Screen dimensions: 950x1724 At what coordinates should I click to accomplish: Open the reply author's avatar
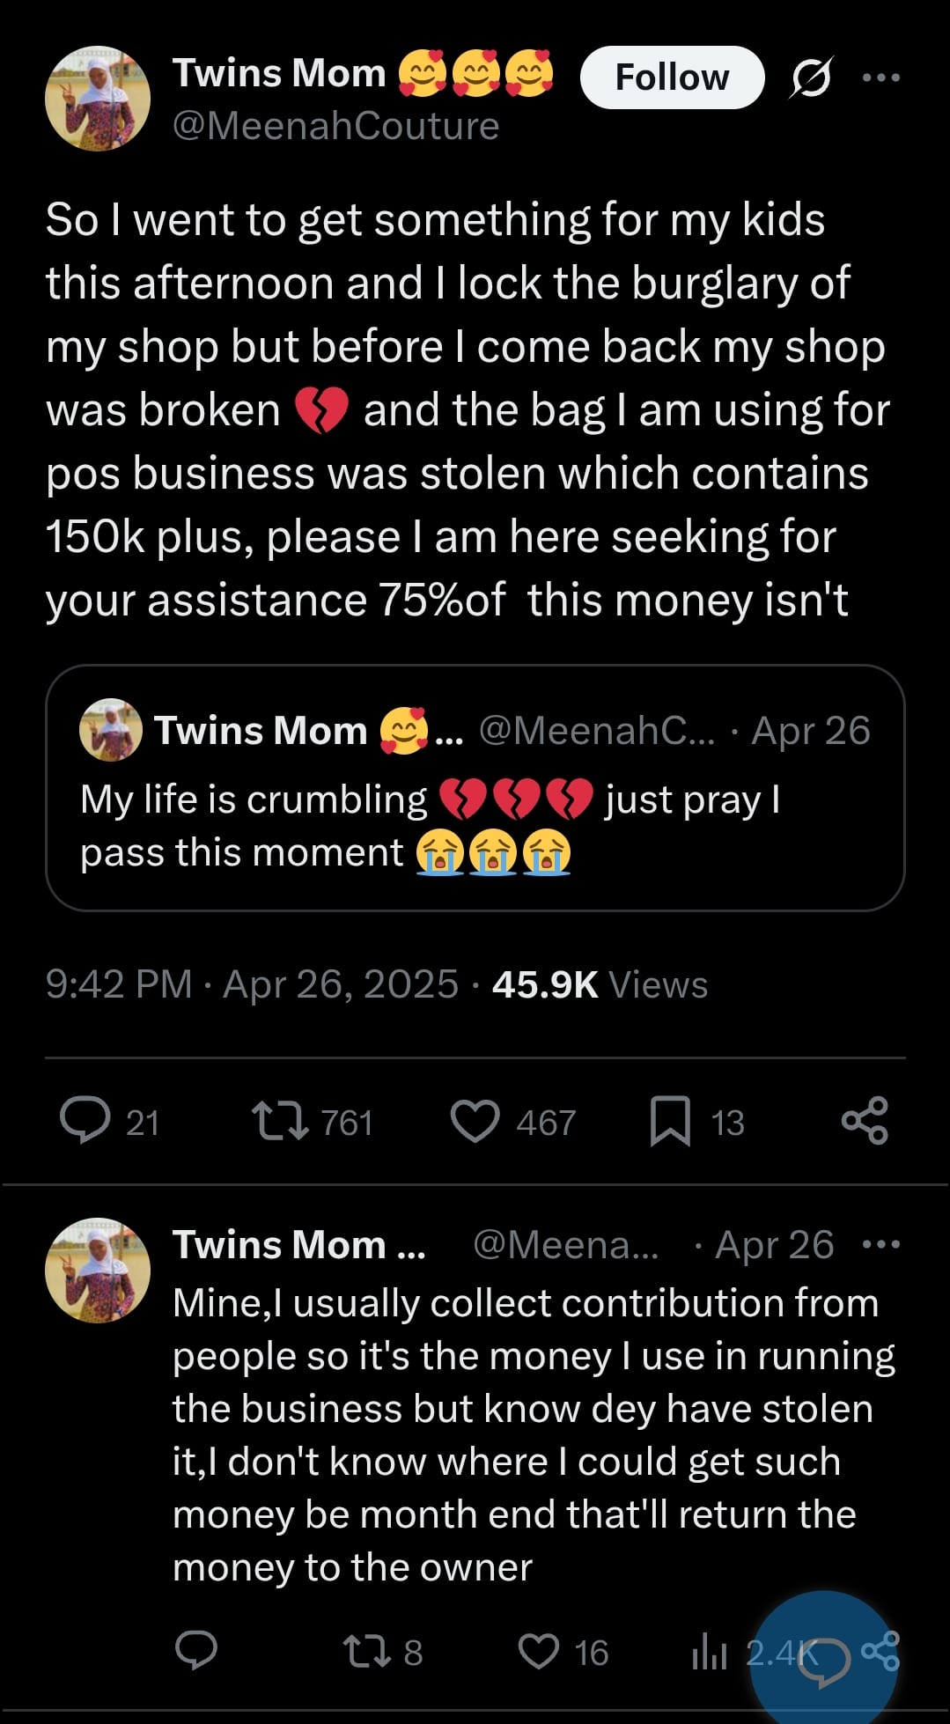(x=98, y=1271)
